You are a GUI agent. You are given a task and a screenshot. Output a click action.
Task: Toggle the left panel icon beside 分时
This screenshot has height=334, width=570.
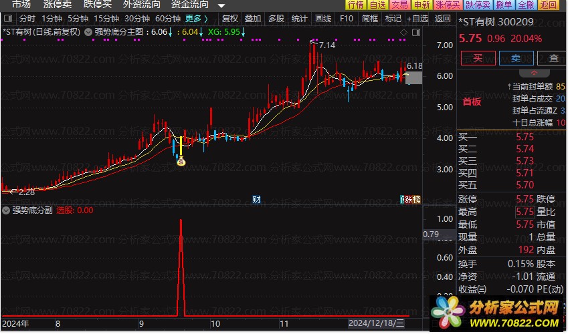tap(8, 18)
